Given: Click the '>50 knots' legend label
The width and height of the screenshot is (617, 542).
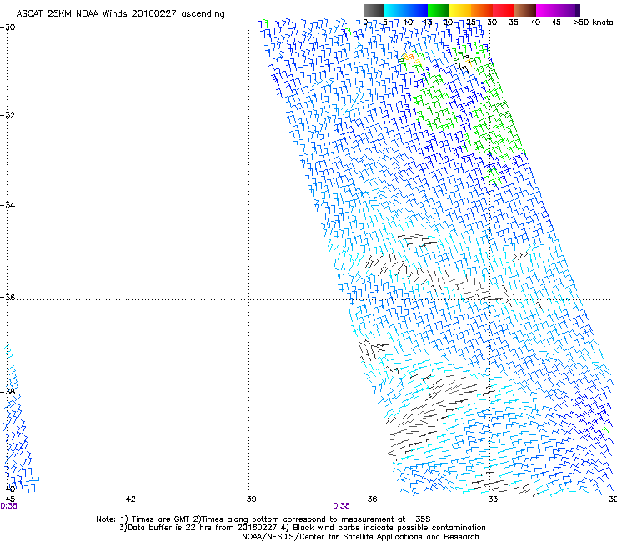Looking at the screenshot, I should click(x=593, y=23).
